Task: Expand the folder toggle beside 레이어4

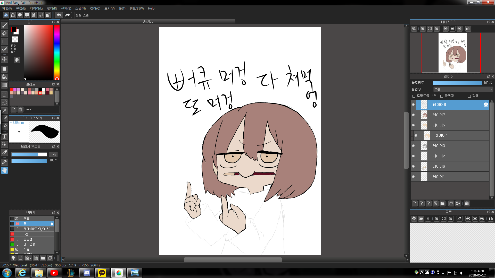Action: tap(412, 135)
